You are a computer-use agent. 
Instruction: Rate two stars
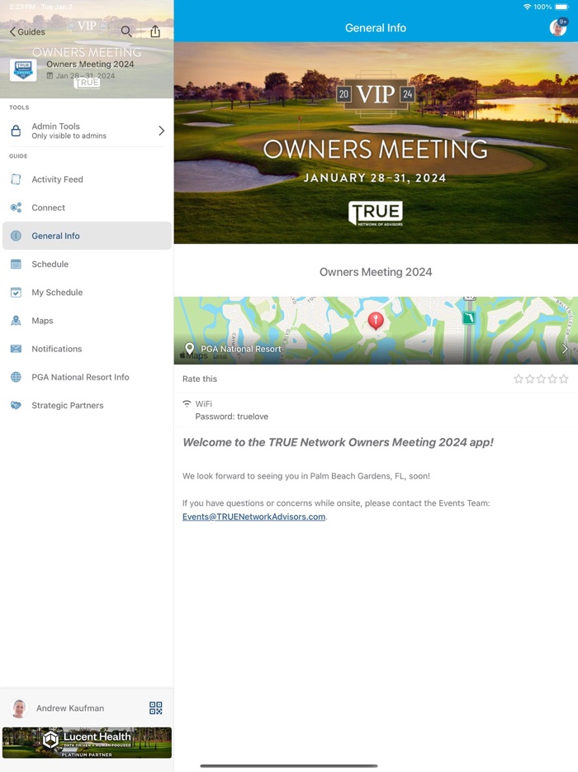[530, 379]
